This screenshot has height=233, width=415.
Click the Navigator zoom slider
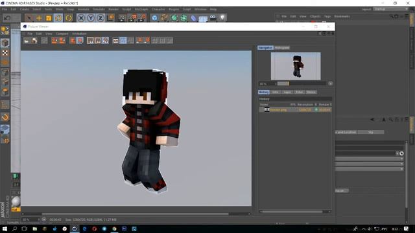[301, 83]
